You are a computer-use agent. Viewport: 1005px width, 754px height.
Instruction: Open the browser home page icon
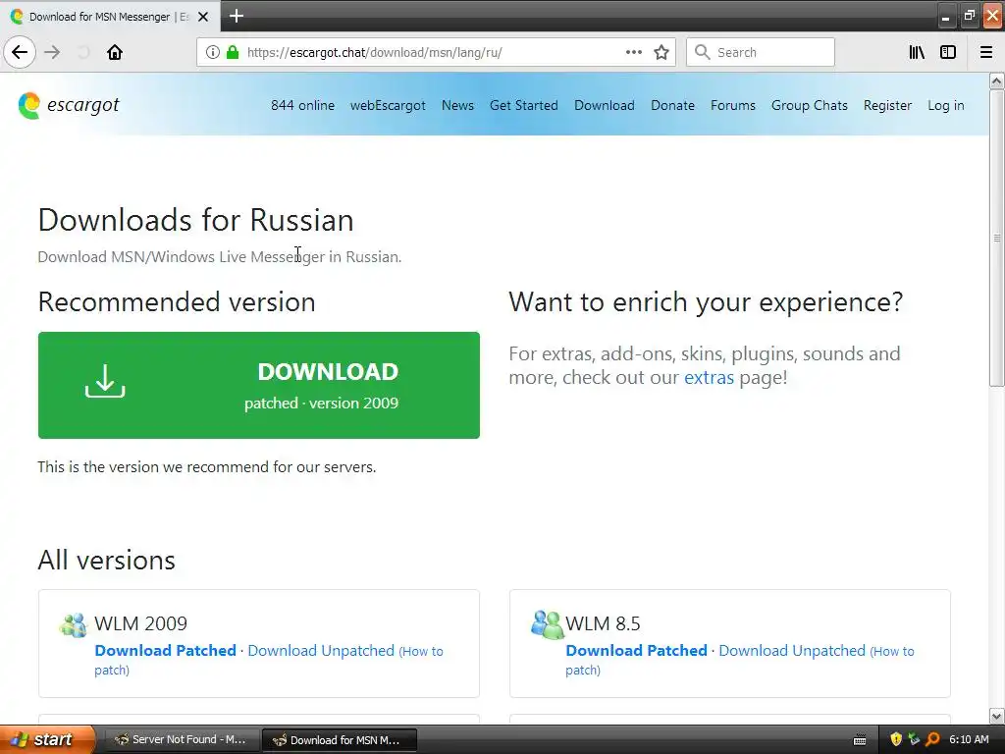point(115,52)
